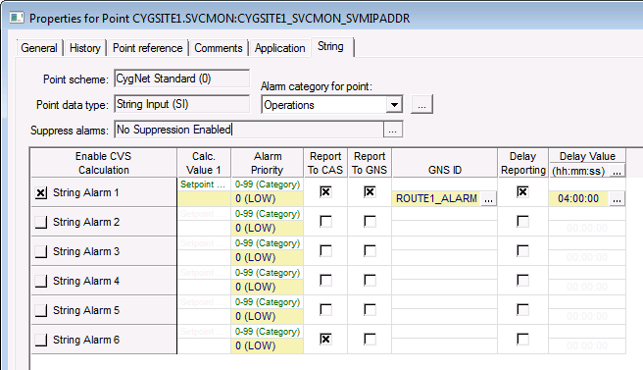643x370 pixels.
Task: Click the Enable CVS Calculation column header
Action: 104,163
